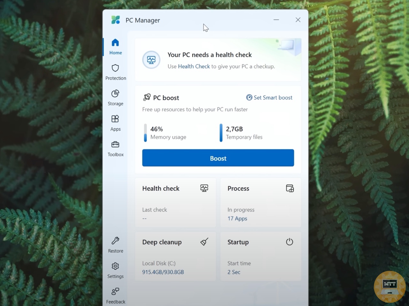Click the 'Local Disk (C:)' label
409x306 pixels.
tap(159, 263)
